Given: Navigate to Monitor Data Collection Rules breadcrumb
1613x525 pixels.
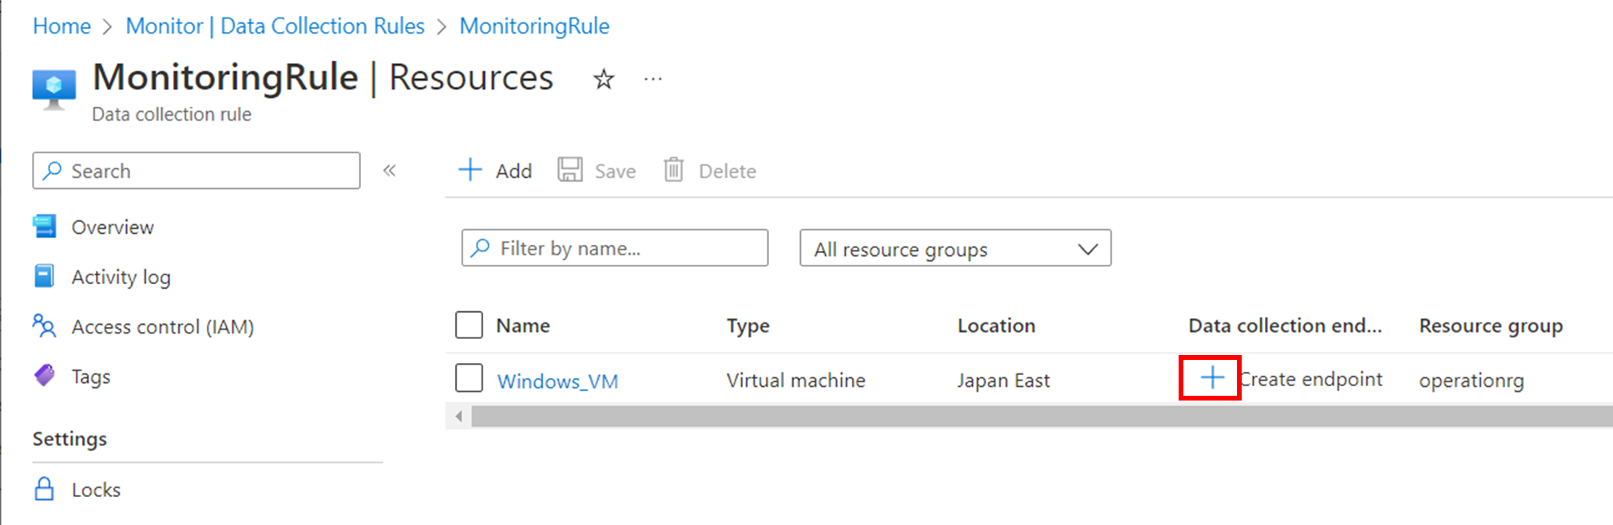Looking at the screenshot, I should 275,26.
